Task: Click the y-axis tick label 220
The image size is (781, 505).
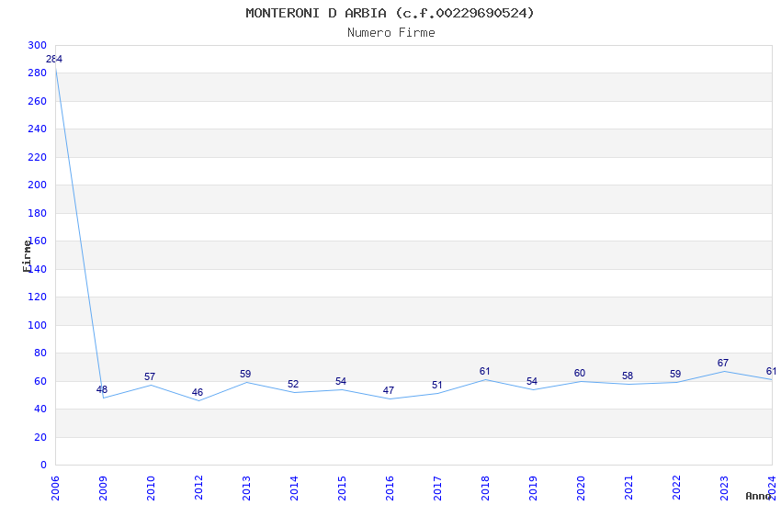Action: click(x=38, y=157)
